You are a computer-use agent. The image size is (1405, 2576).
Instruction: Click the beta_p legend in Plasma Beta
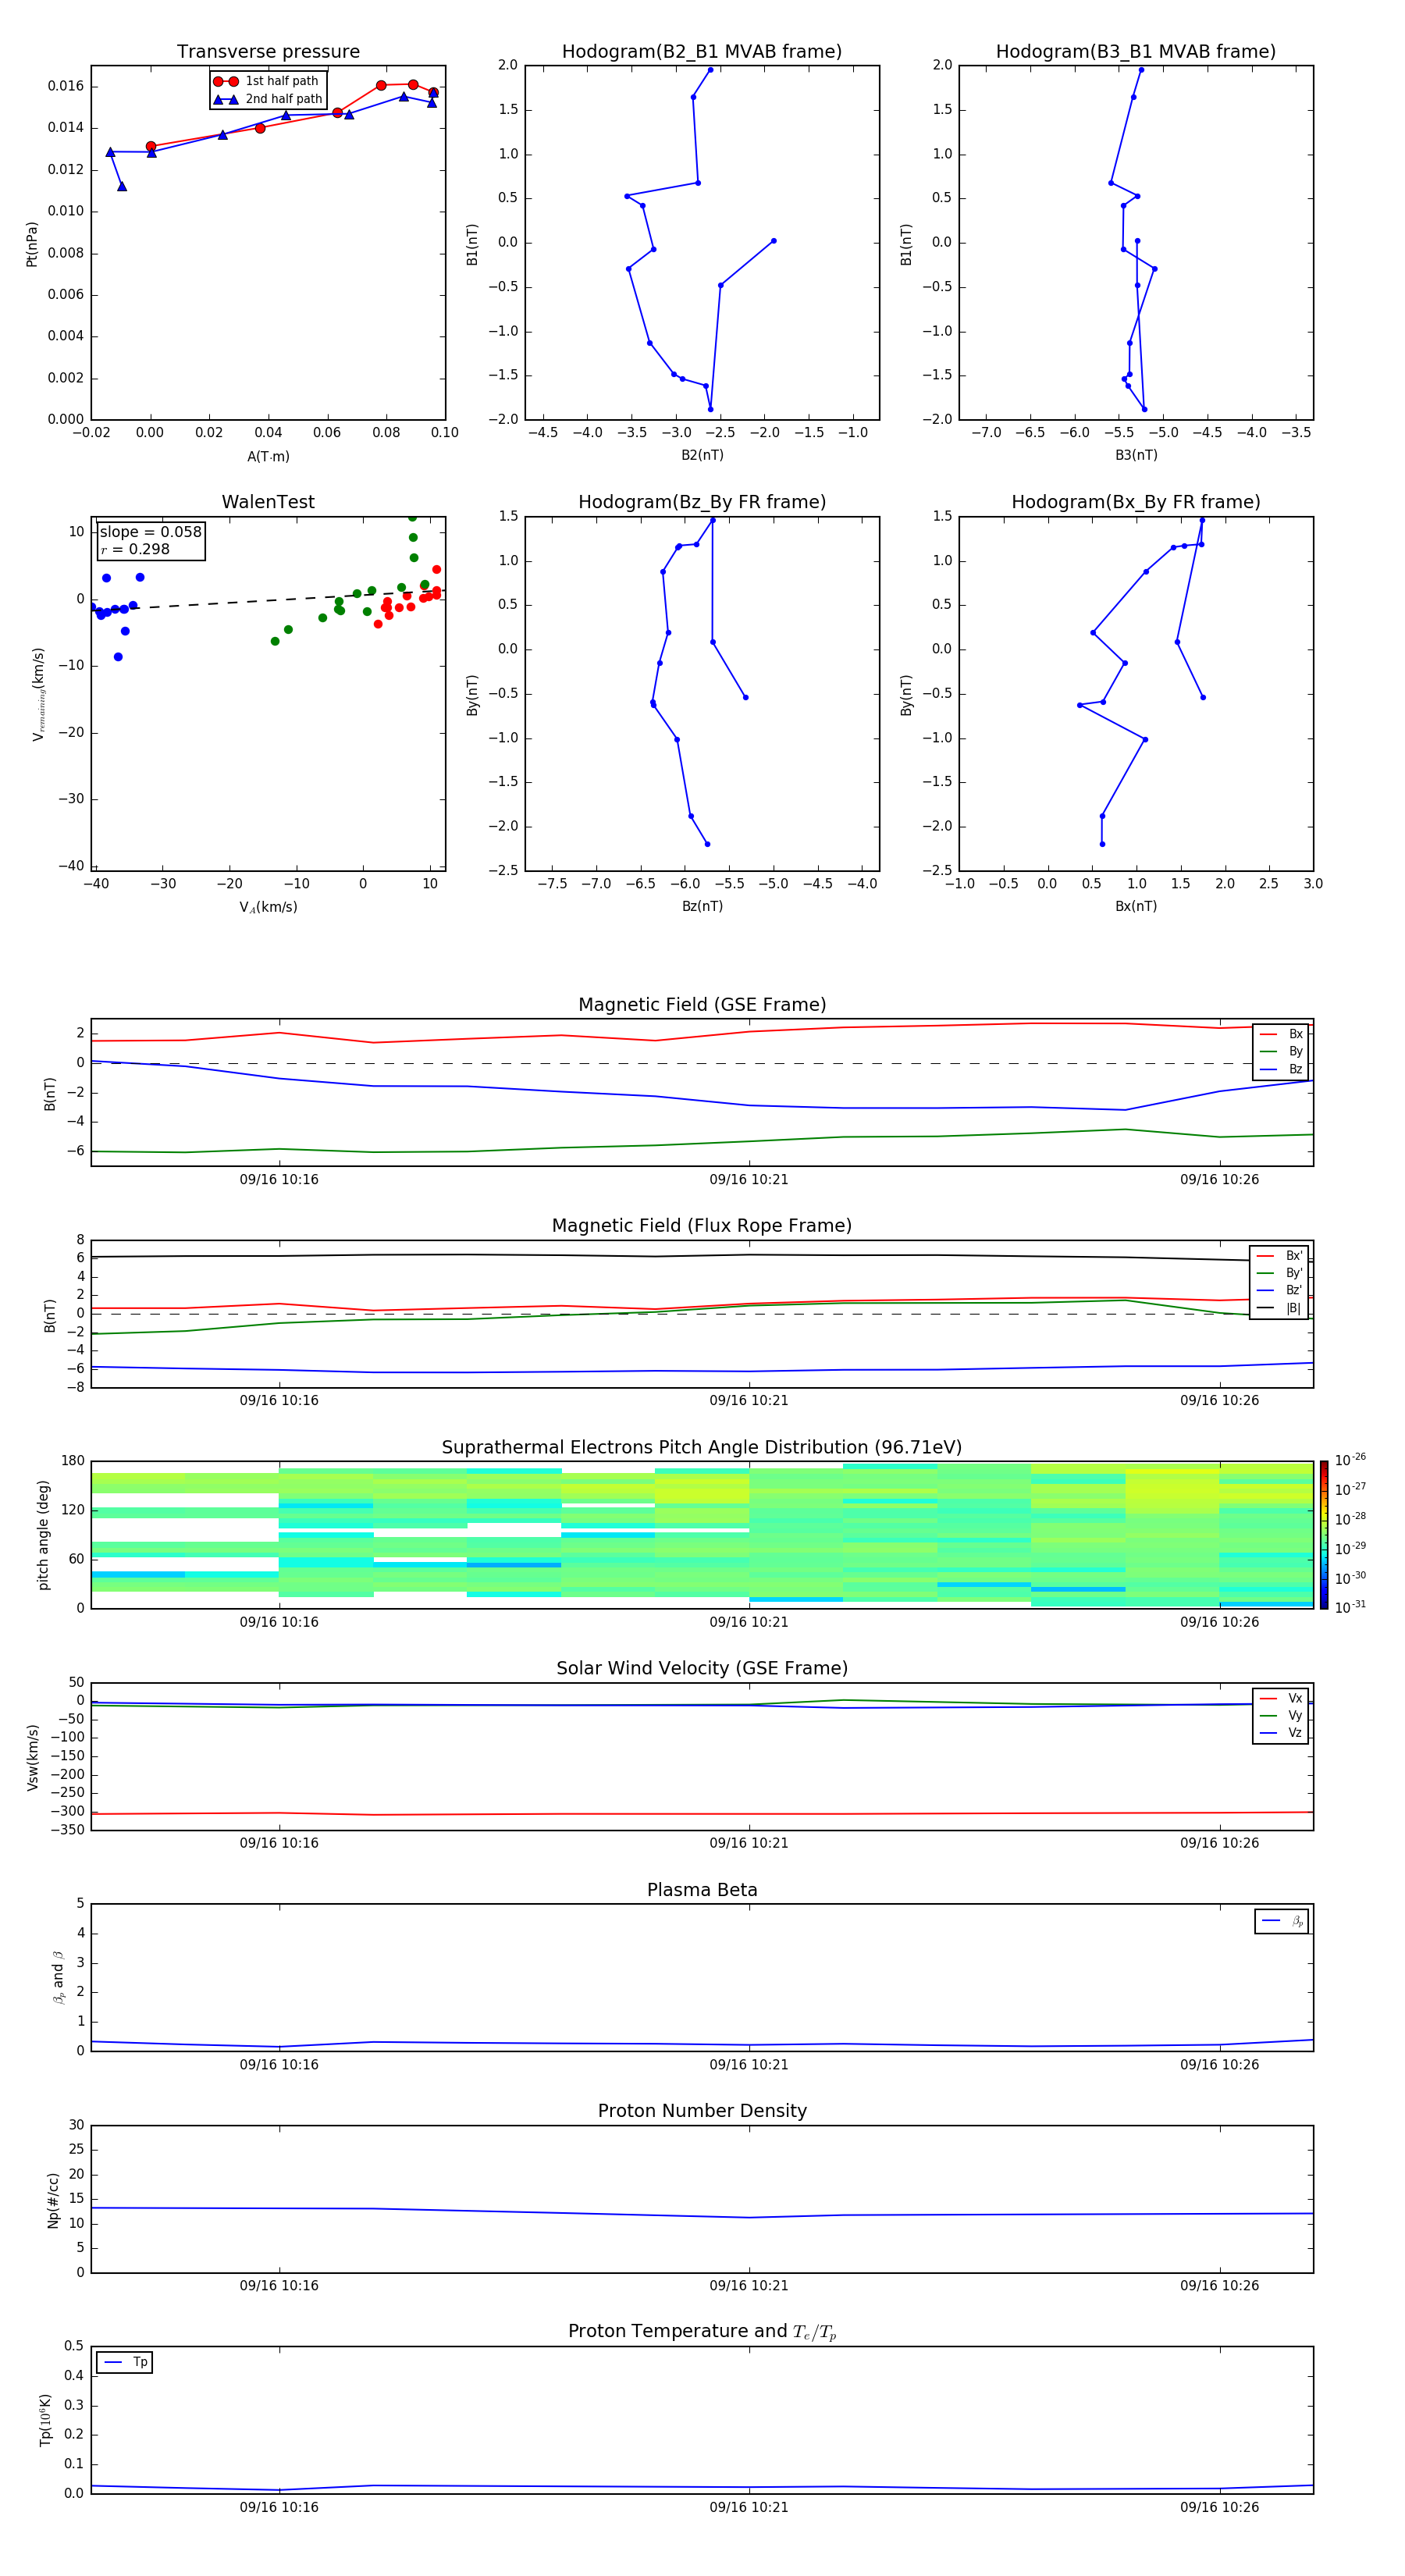coord(1282,1921)
